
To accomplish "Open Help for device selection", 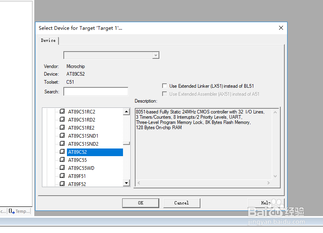I will (266, 203).
